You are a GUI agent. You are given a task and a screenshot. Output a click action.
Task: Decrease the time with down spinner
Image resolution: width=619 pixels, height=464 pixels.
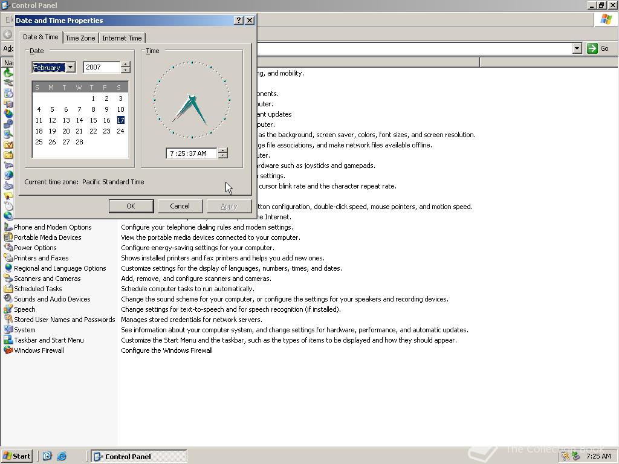pos(223,156)
